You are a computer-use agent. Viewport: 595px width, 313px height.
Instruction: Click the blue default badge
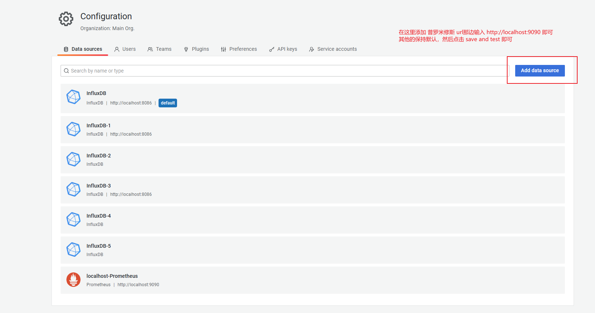(x=168, y=103)
